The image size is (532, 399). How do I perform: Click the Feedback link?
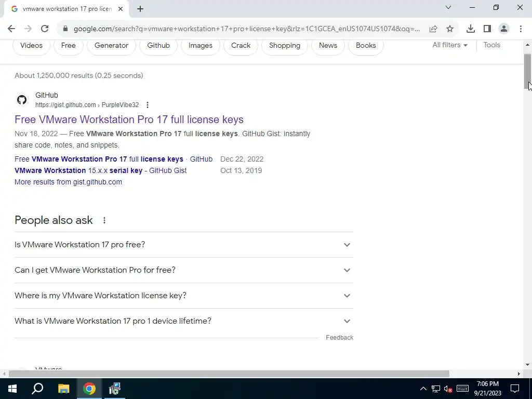point(340,338)
